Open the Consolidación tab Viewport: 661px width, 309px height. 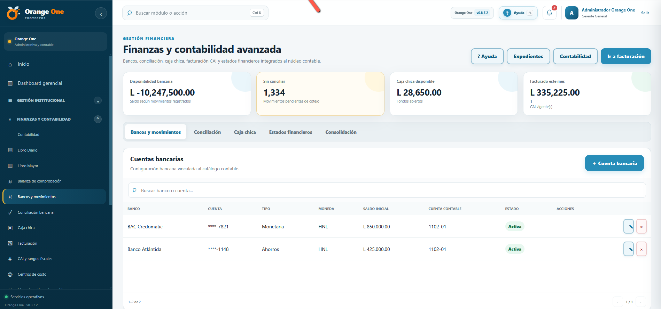point(341,132)
